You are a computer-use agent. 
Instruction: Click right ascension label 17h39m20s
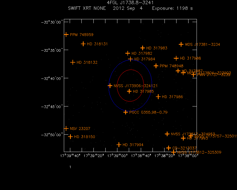pos(94,156)
